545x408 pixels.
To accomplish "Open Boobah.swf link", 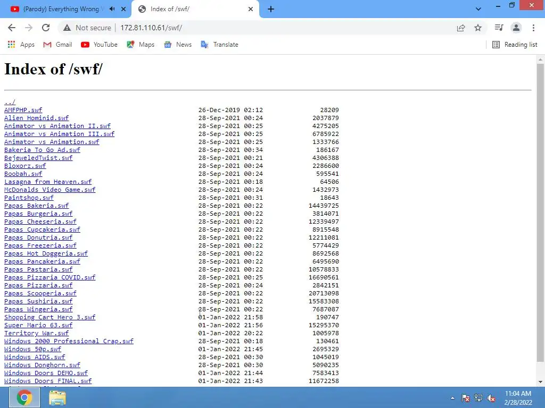I will (x=23, y=174).
